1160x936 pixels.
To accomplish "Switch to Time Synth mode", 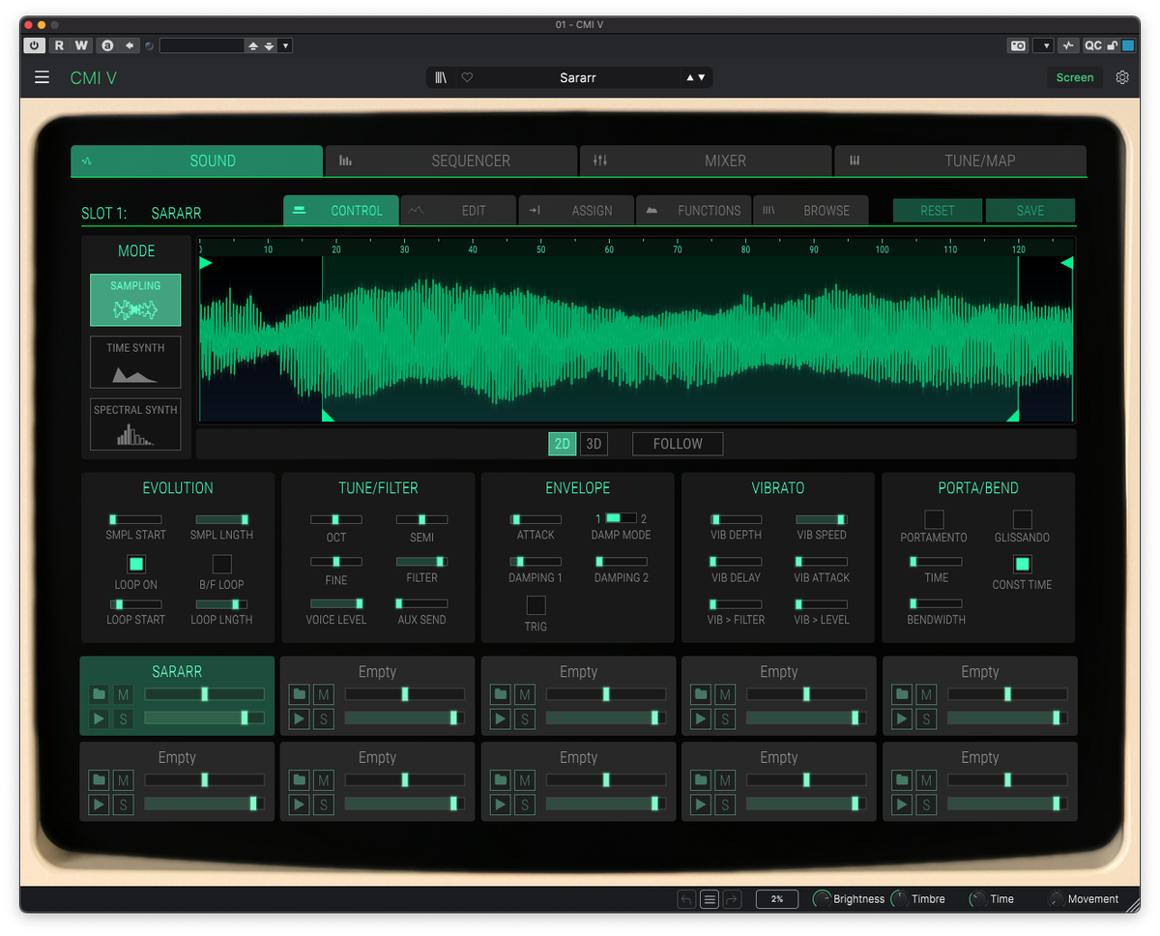I will pyautogui.click(x=134, y=362).
